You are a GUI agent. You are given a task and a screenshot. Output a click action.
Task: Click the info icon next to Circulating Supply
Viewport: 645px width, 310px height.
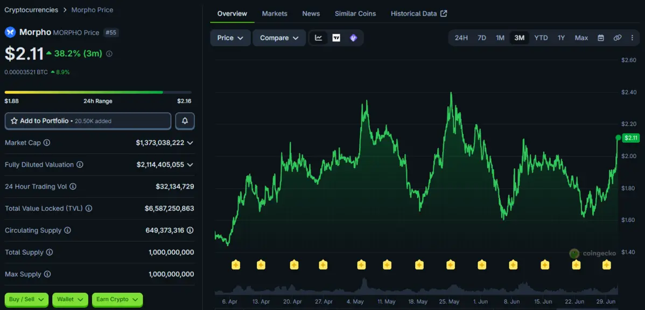coord(67,230)
